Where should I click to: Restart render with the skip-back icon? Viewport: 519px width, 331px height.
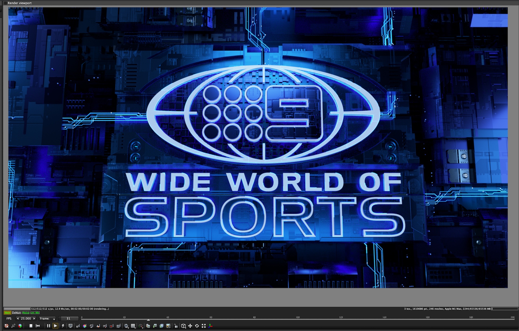tap(38, 326)
